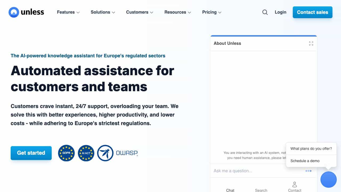This screenshot has height=192, width=341.
Task: Click the Login link
Action: click(281, 12)
